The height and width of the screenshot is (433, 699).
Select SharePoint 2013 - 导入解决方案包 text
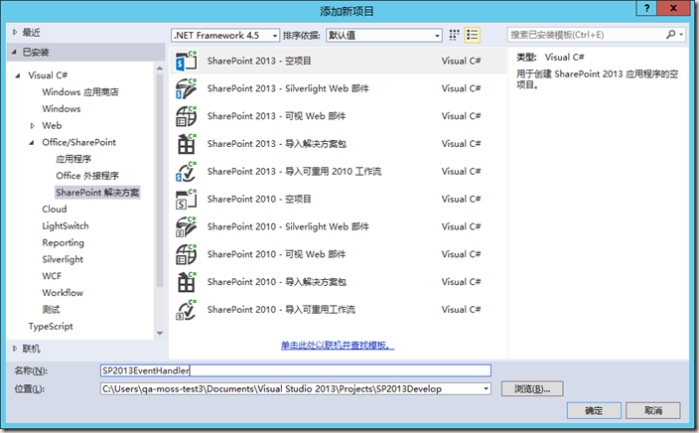click(x=277, y=144)
